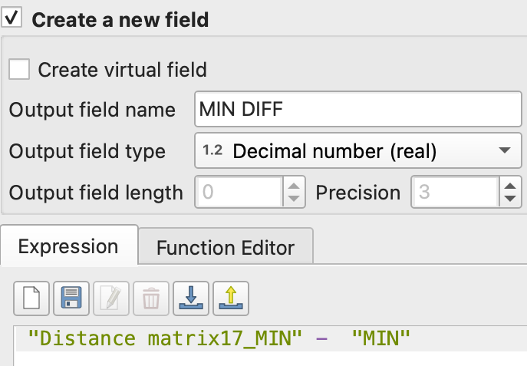Click the Output field length number box

click(x=239, y=192)
